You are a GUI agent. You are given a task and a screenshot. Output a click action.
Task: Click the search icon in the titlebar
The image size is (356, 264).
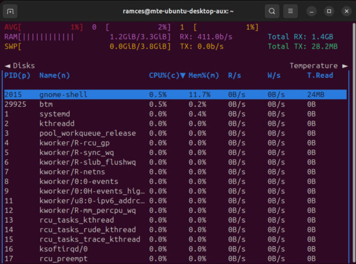tap(272, 11)
